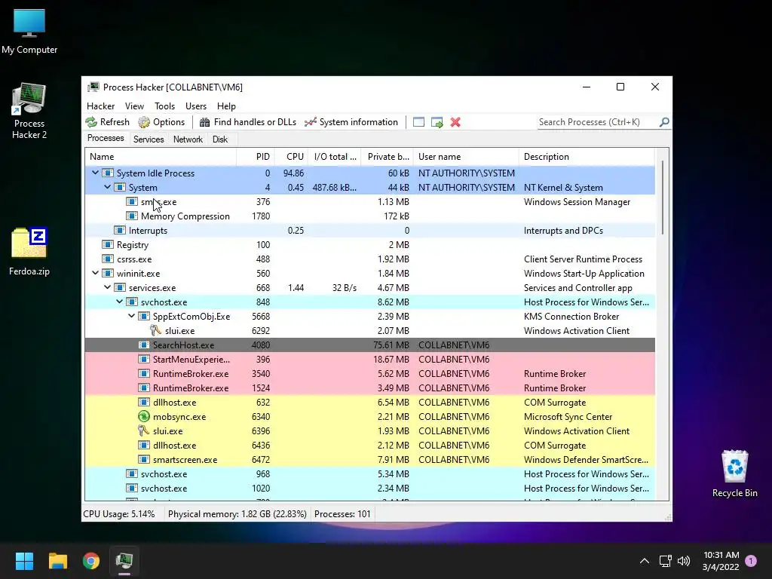Click Processes: 101 status bar entry
Screen dimensions: 772x579
[342, 514]
